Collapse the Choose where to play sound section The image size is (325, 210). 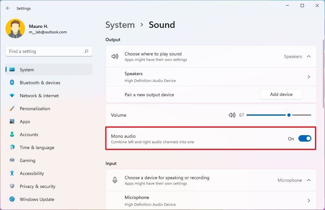coord(308,56)
